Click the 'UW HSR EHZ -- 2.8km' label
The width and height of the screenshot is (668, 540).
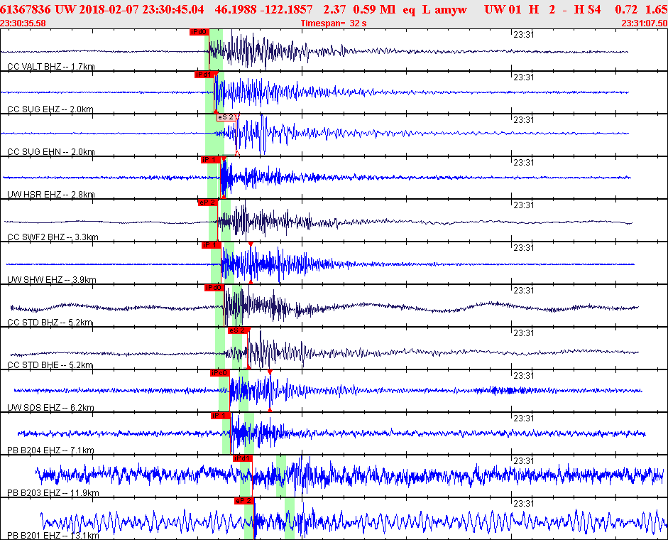(x=51, y=195)
